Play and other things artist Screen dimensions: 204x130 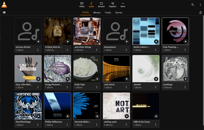point(97,42)
